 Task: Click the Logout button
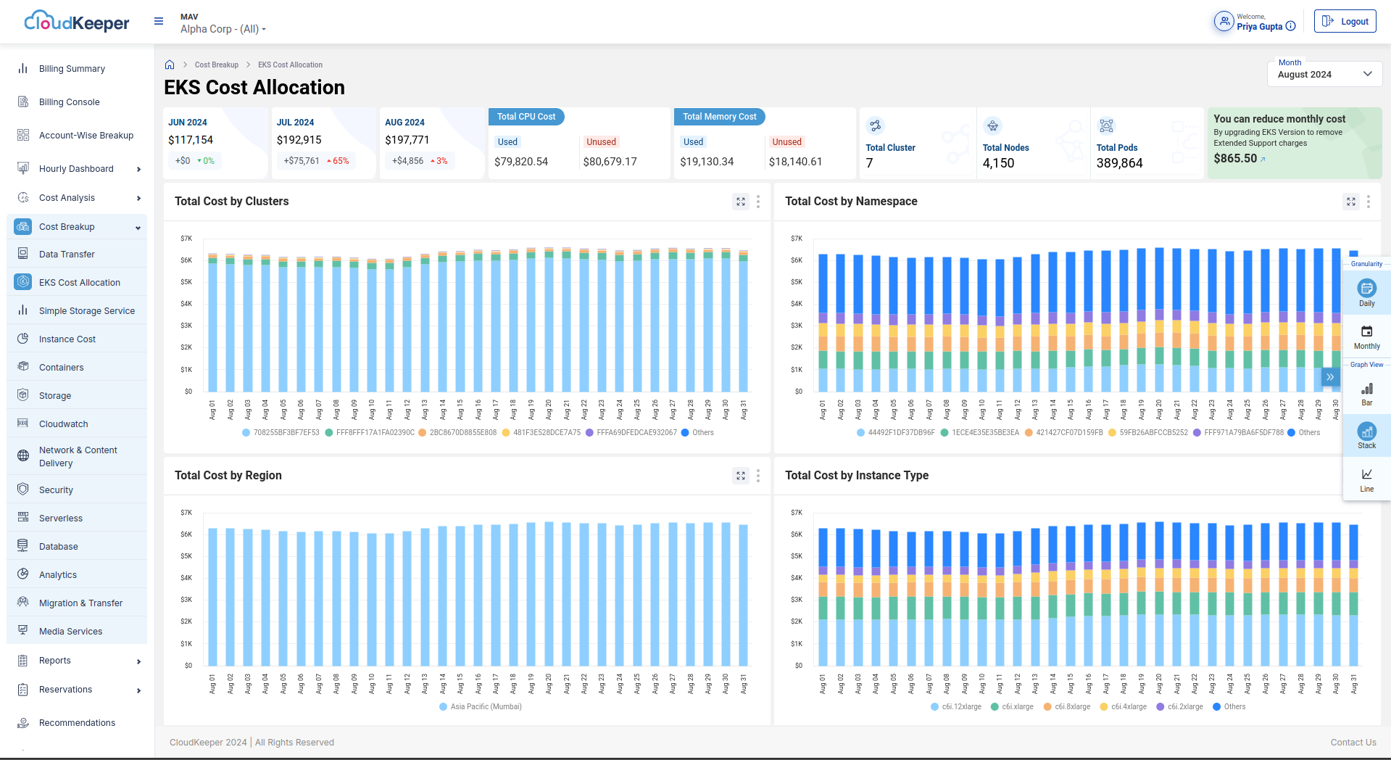coord(1345,21)
